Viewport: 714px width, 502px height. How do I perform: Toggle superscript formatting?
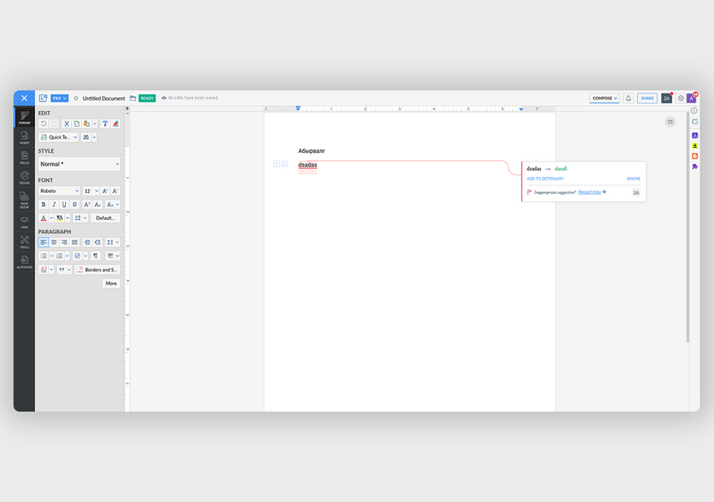tap(87, 205)
